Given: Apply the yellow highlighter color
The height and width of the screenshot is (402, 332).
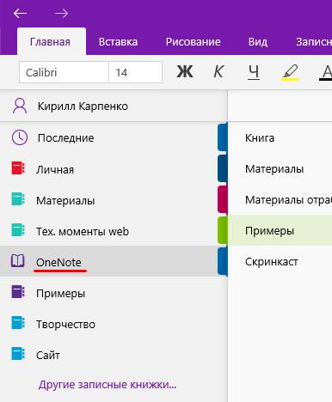Looking at the screenshot, I should pyautogui.click(x=290, y=72).
